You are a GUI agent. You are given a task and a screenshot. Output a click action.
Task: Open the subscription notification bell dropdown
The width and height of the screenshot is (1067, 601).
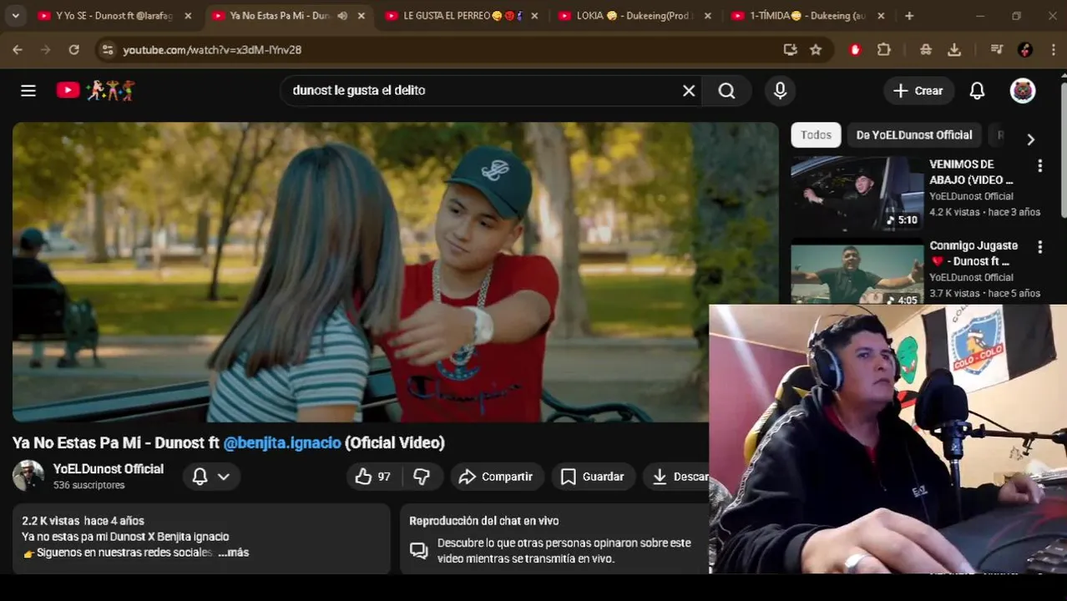click(x=211, y=477)
